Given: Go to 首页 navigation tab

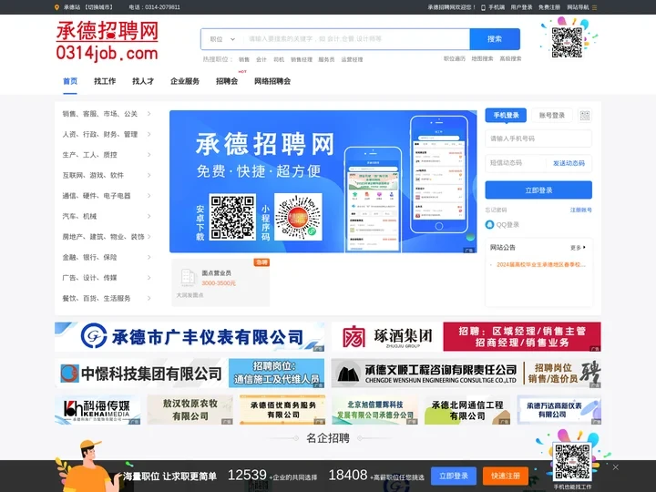Looking at the screenshot, I should (70, 81).
